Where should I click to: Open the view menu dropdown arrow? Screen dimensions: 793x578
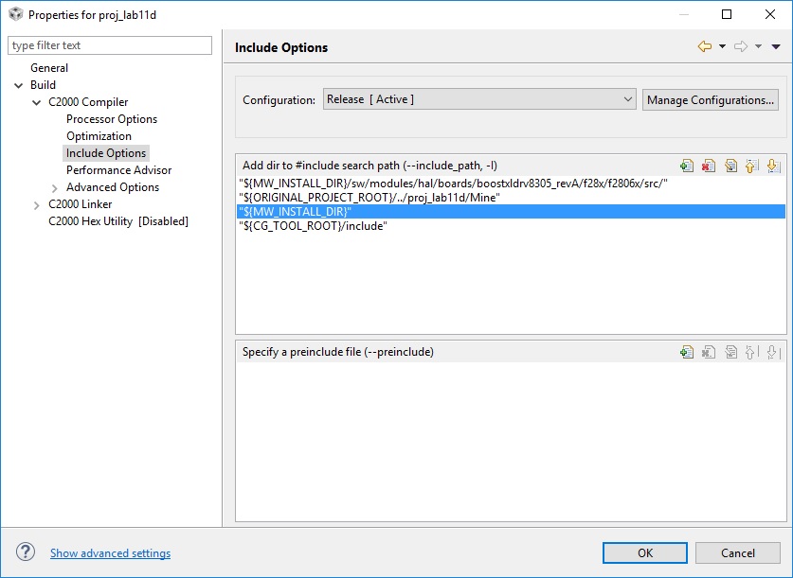777,46
